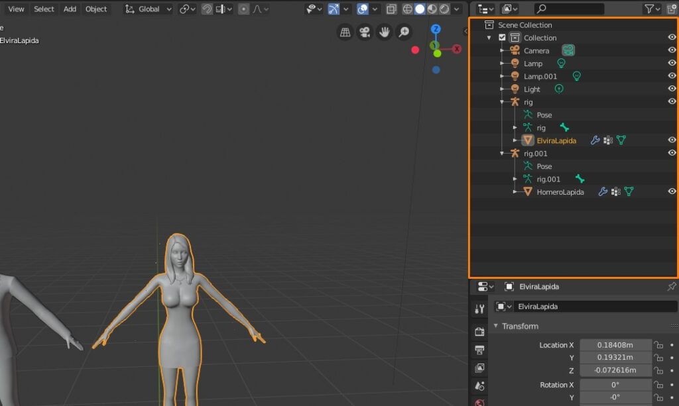Open object type visibility dropdown
The width and height of the screenshot is (679, 406).
coord(314,9)
